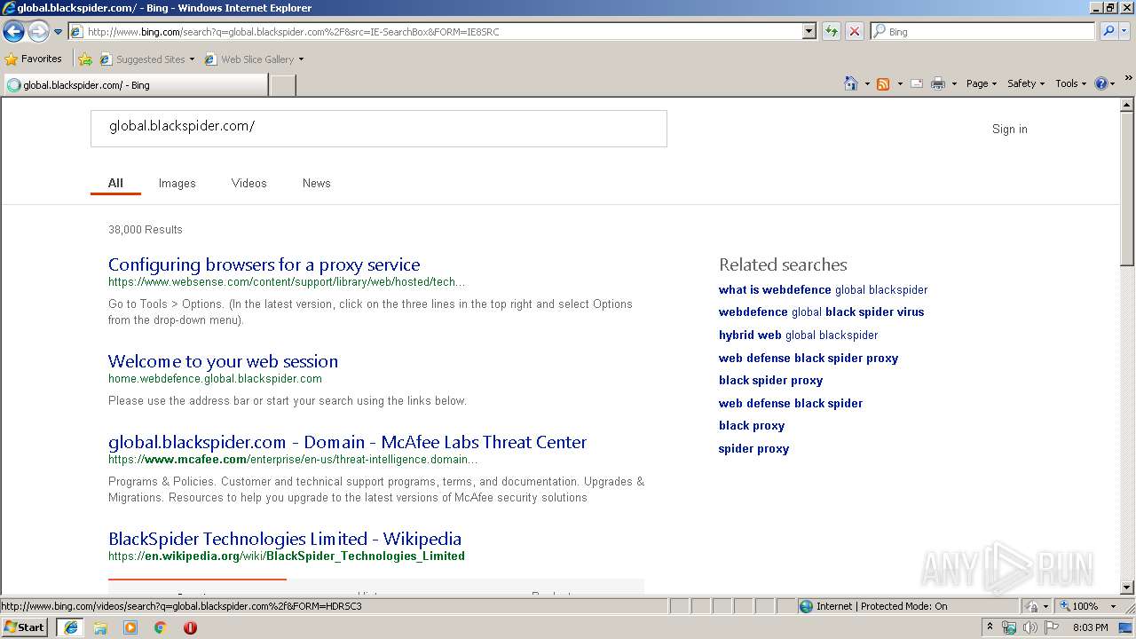Switch to the Images results tab

[x=177, y=183]
